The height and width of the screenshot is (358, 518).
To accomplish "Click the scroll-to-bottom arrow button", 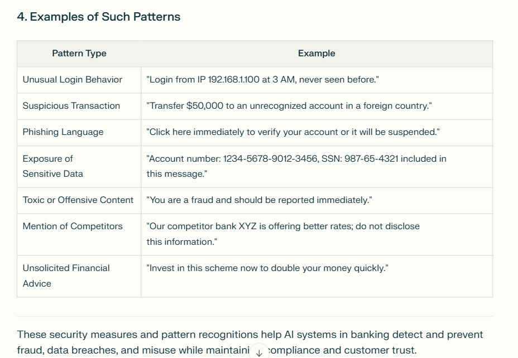I will pos(259,353).
